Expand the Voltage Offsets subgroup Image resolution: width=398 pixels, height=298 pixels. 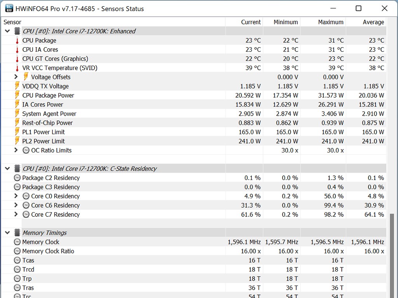[16, 77]
